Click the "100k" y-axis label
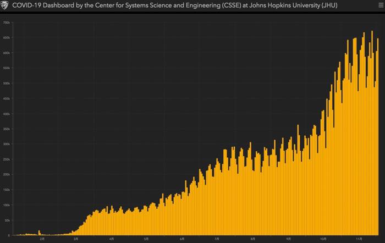385x243 pixels. [x=7, y=205]
